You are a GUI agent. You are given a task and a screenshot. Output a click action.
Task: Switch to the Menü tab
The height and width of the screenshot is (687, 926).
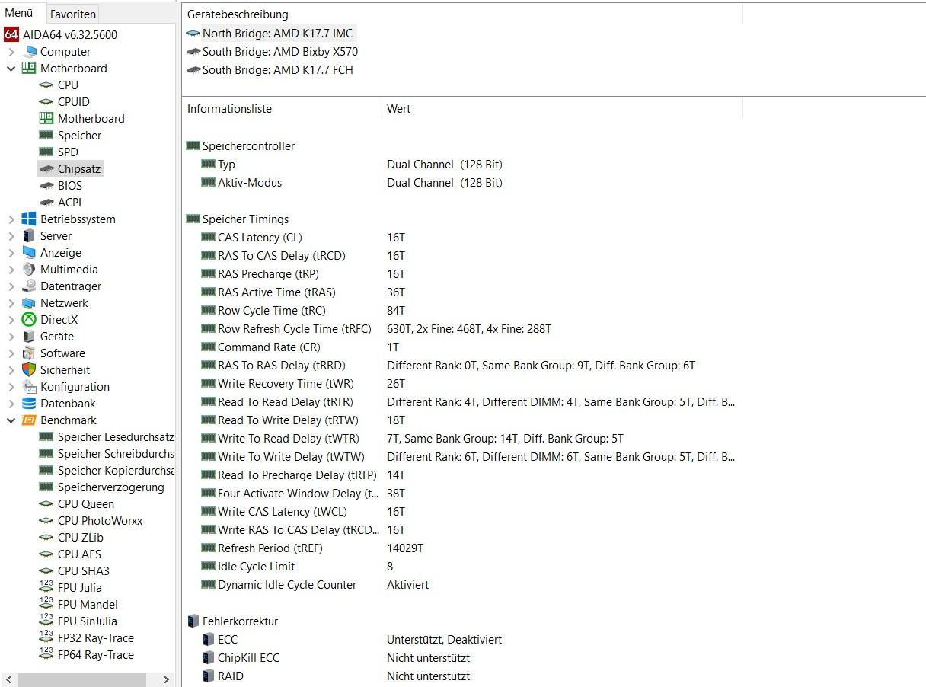pos(19,14)
